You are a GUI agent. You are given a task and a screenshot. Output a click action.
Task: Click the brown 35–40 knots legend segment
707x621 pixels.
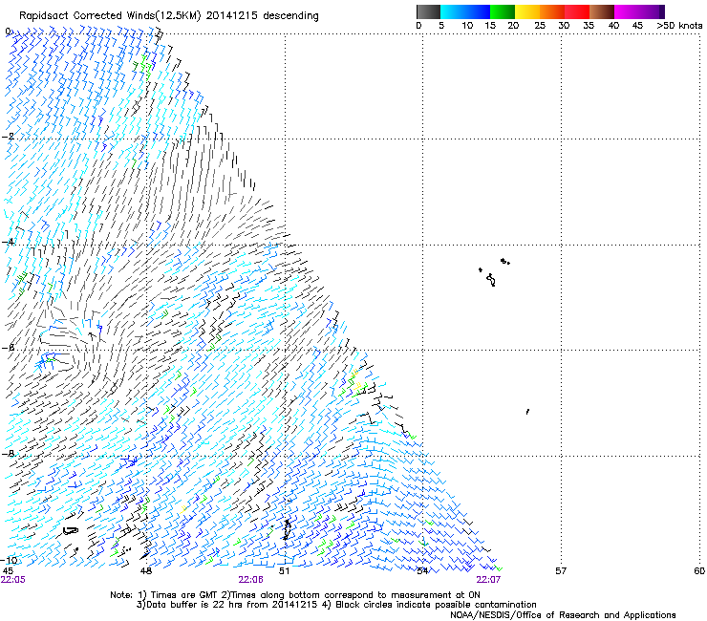[602, 11]
